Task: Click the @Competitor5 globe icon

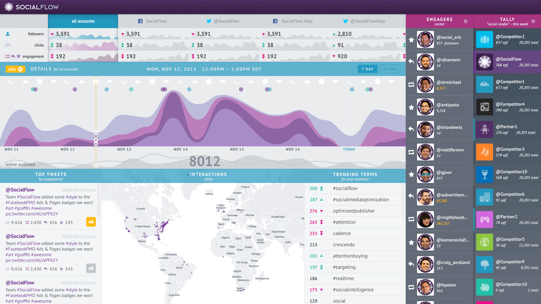Action: (x=485, y=242)
